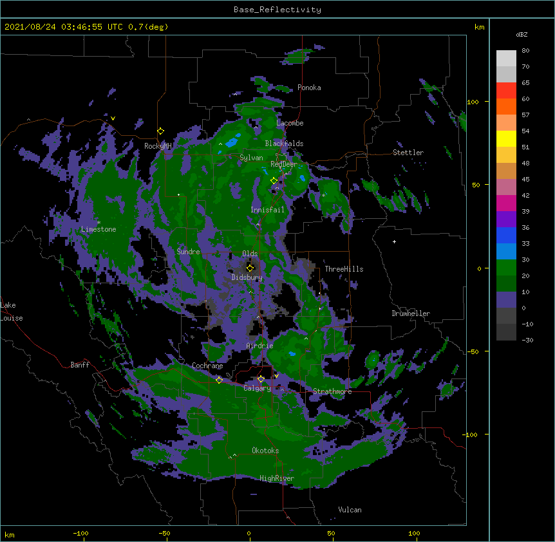Image resolution: width=555 pixels, height=542 pixels.
Task: Select the Ponoka town label
Action: (x=309, y=88)
